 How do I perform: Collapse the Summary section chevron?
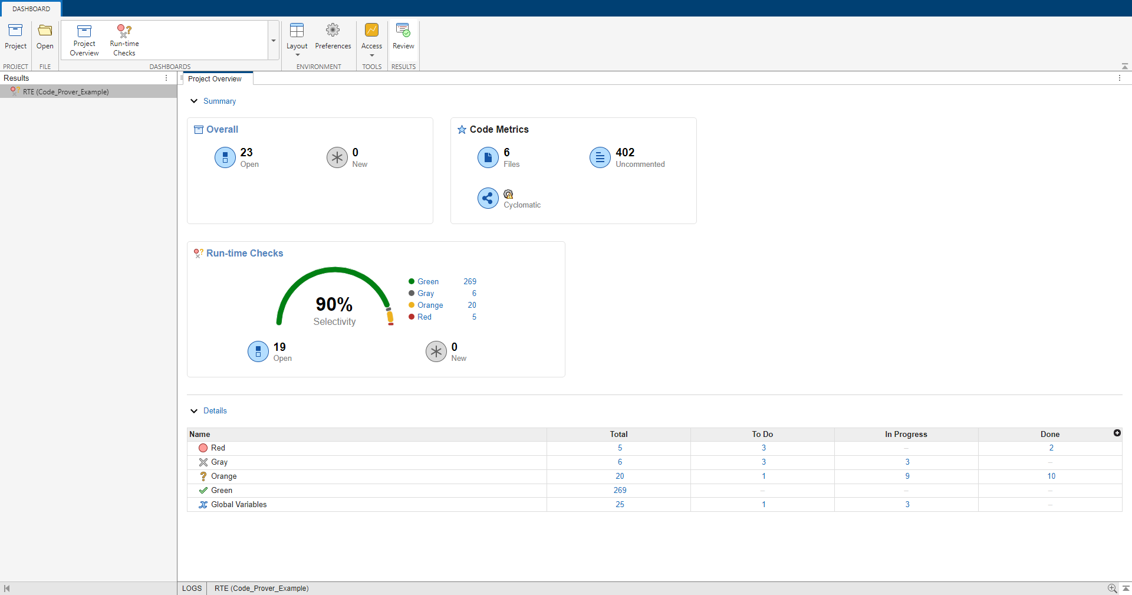pos(194,101)
